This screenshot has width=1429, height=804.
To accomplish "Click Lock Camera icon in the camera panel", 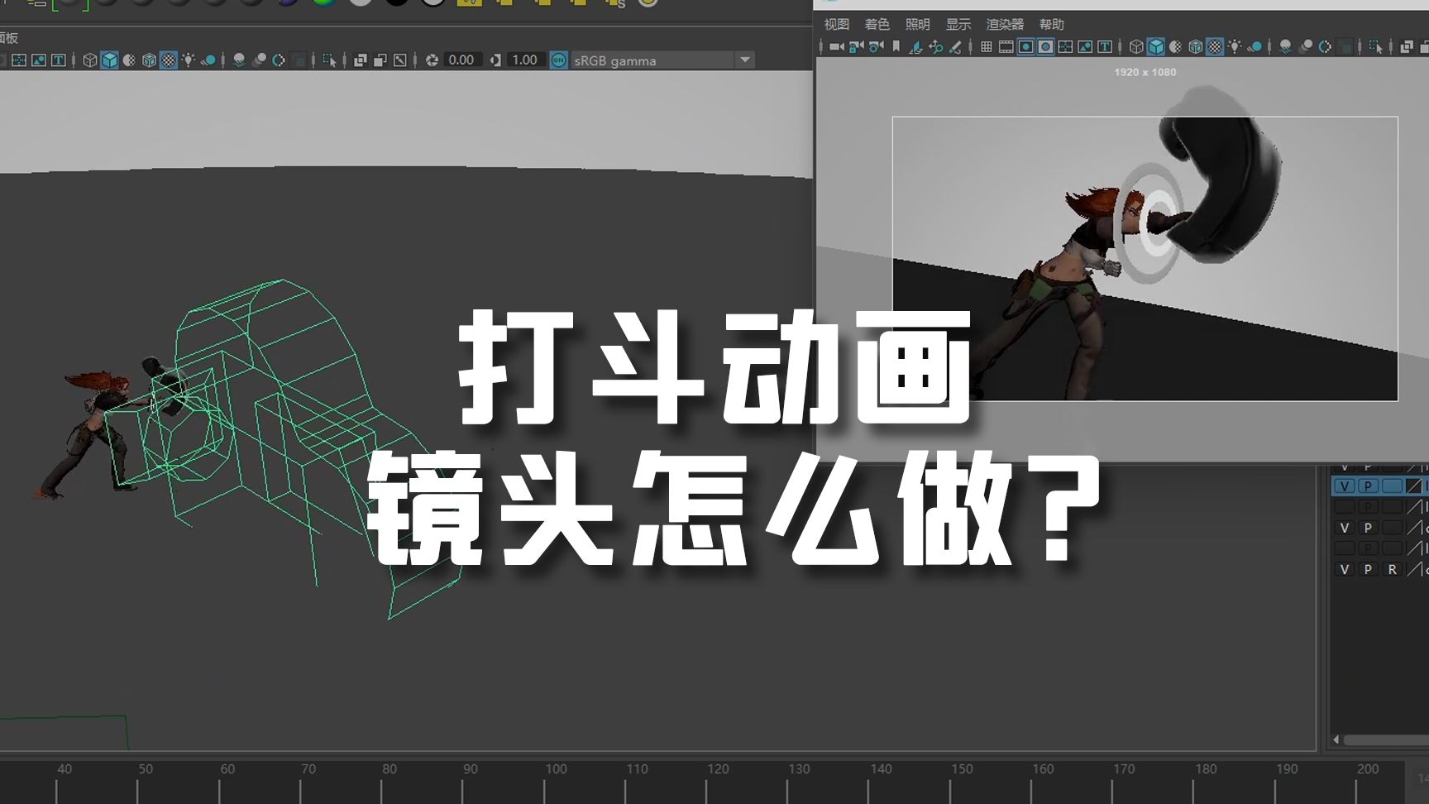I will click(x=856, y=47).
